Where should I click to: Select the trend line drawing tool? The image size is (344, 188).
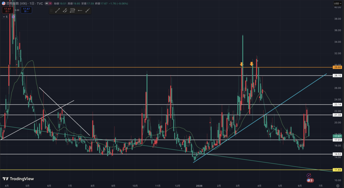click(57, 10)
